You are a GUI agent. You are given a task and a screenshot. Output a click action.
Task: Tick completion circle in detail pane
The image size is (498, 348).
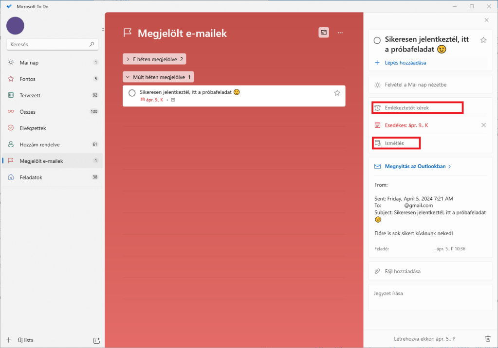[x=377, y=40]
